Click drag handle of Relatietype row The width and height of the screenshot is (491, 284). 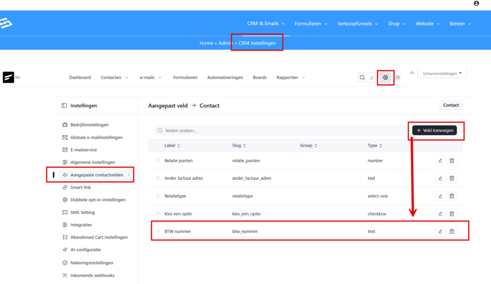158,196
